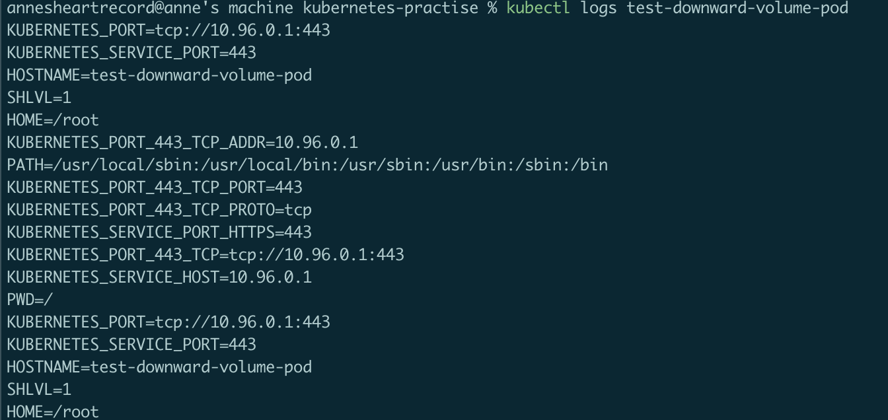
Task: Click the first HOSTNAME=test-downward-volume-pod line
Action: pyautogui.click(x=159, y=75)
